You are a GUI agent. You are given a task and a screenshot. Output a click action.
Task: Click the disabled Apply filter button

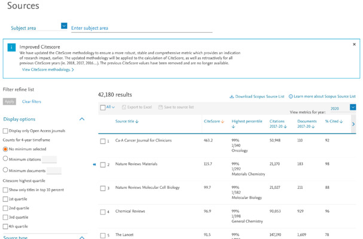[10, 102]
